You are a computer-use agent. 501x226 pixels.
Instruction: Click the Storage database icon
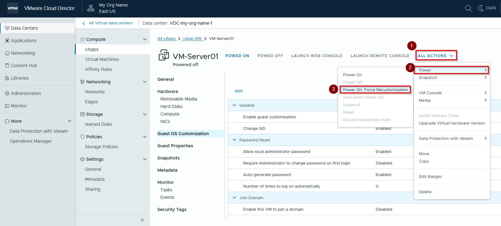[82, 114]
